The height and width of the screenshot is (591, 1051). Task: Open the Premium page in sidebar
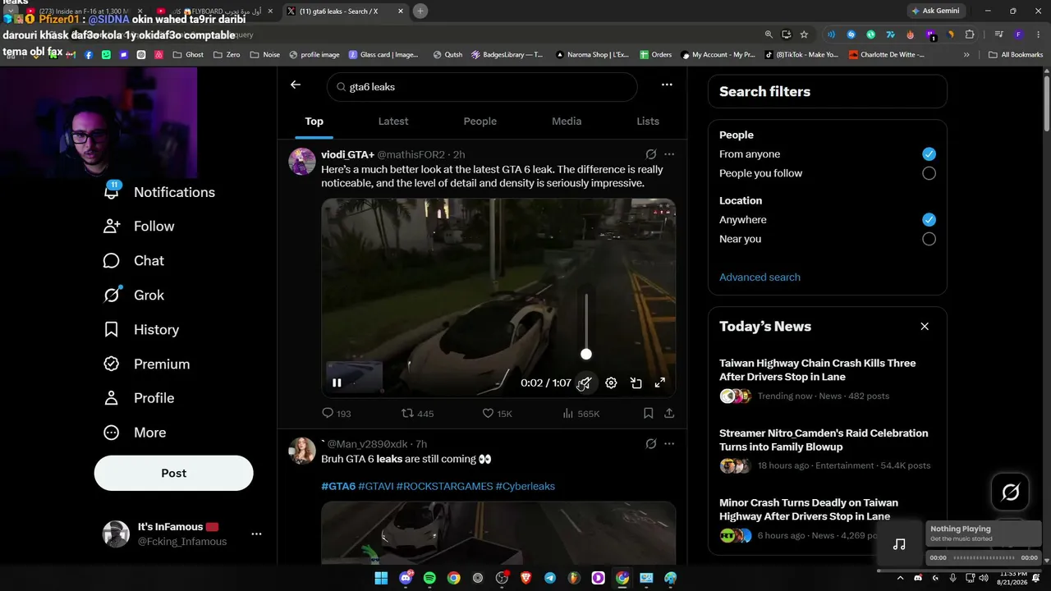click(147, 364)
